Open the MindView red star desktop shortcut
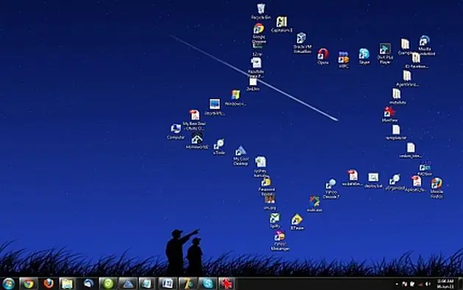463x290 pixels. pyautogui.click(x=390, y=113)
